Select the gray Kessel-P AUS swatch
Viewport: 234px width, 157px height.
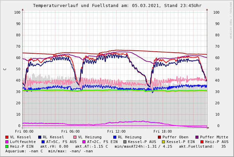(x=125, y=142)
